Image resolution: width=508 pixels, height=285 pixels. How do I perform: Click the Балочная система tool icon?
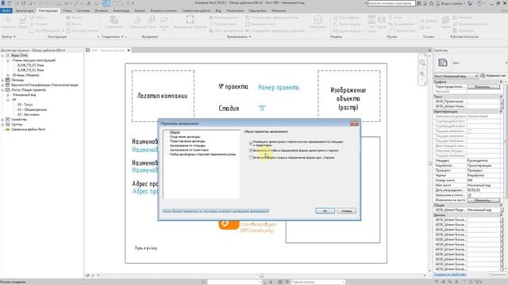click(x=68, y=31)
